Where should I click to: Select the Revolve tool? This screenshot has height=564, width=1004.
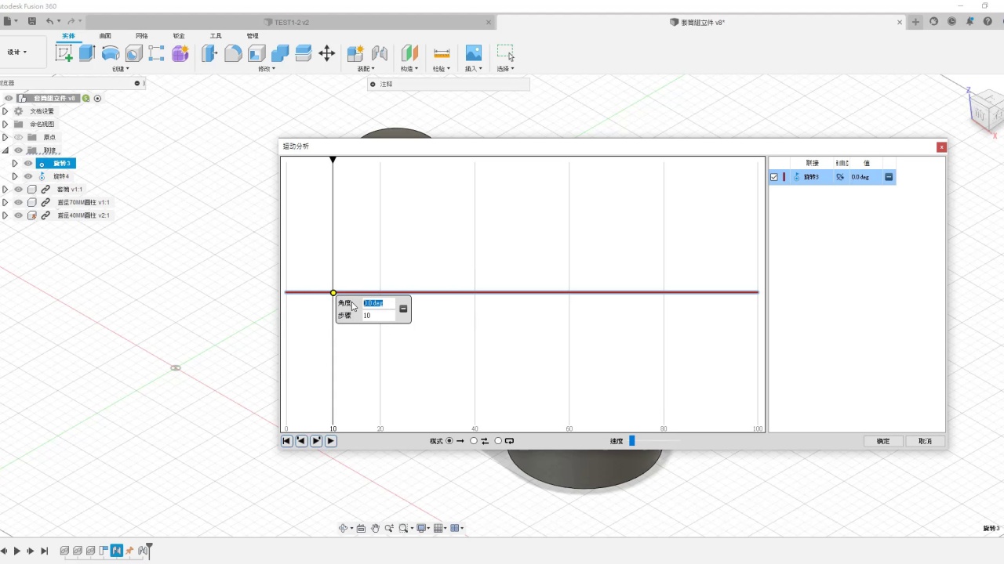click(111, 53)
